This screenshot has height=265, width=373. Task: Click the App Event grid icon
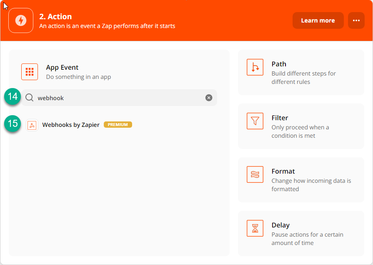click(x=30, y=72)
